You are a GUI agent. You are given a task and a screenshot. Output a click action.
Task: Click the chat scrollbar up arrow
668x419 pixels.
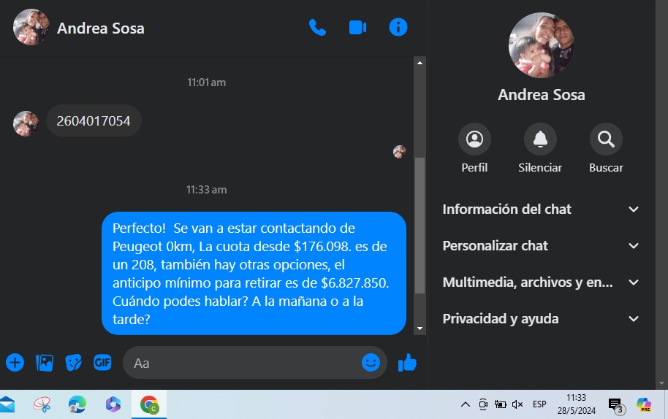(x=420, y=63)
